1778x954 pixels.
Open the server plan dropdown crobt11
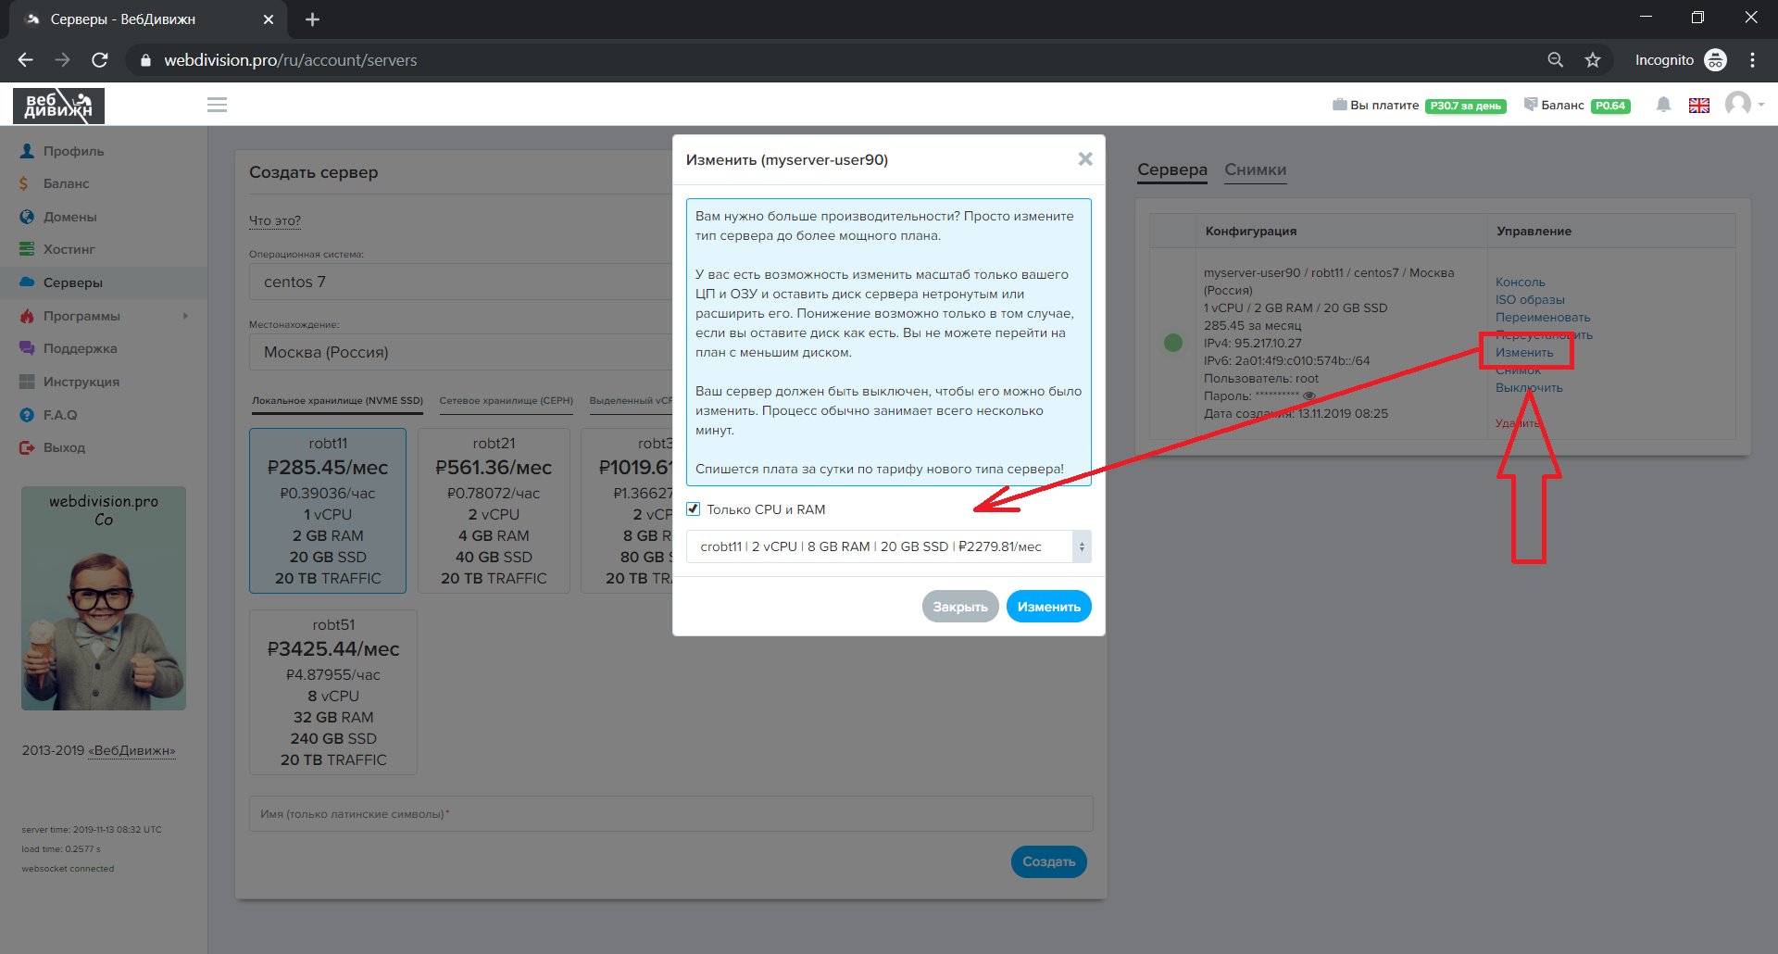[887, 546]
